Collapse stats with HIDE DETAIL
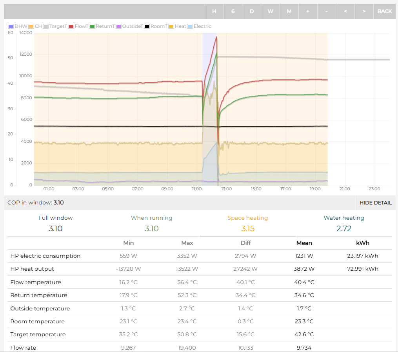The width and height of the screenshot is (398, 352). pos(375,203)
